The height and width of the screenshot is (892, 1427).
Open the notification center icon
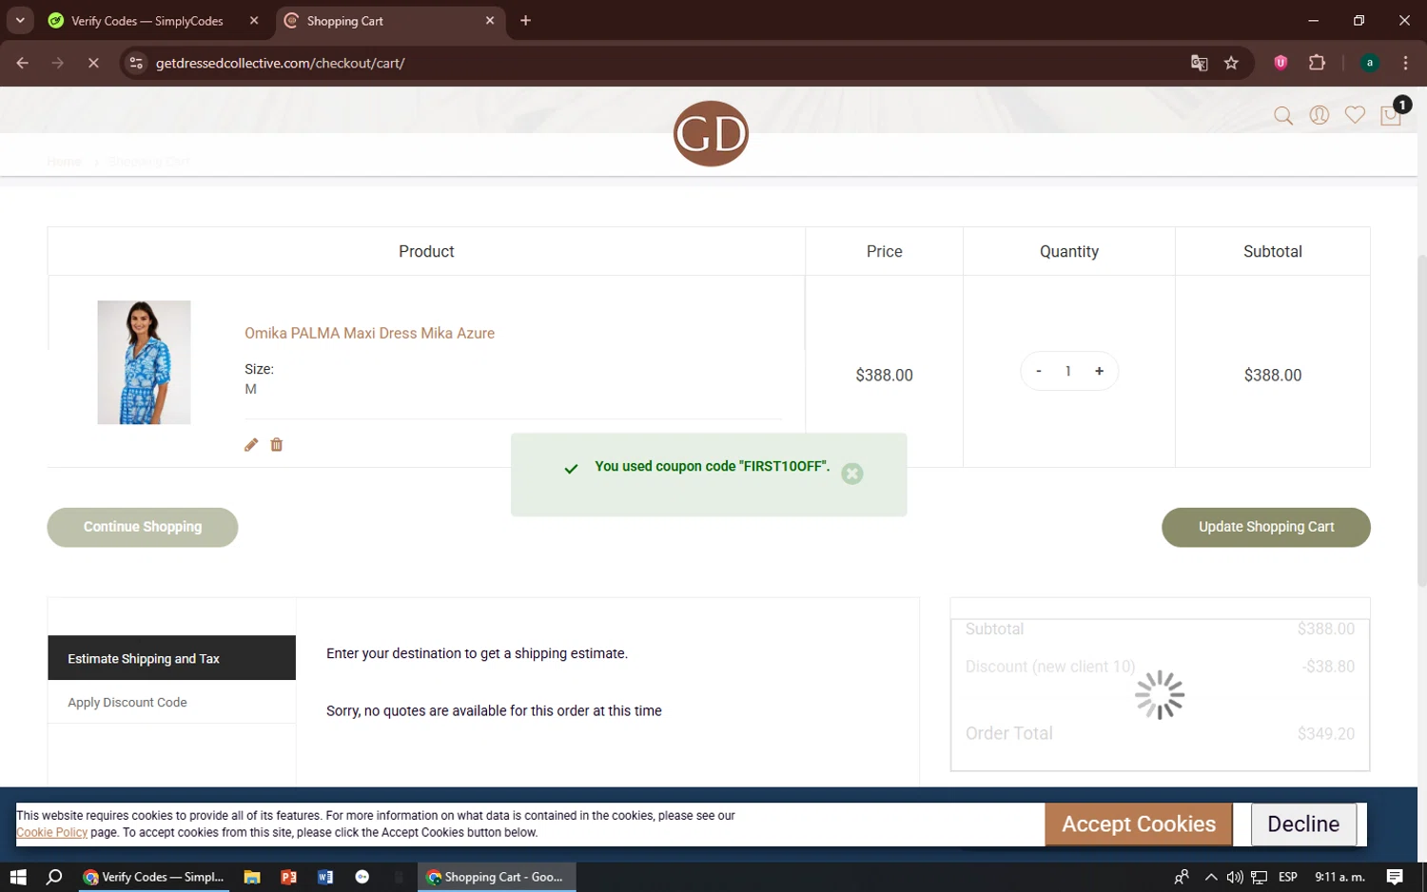pos(1395,877)
